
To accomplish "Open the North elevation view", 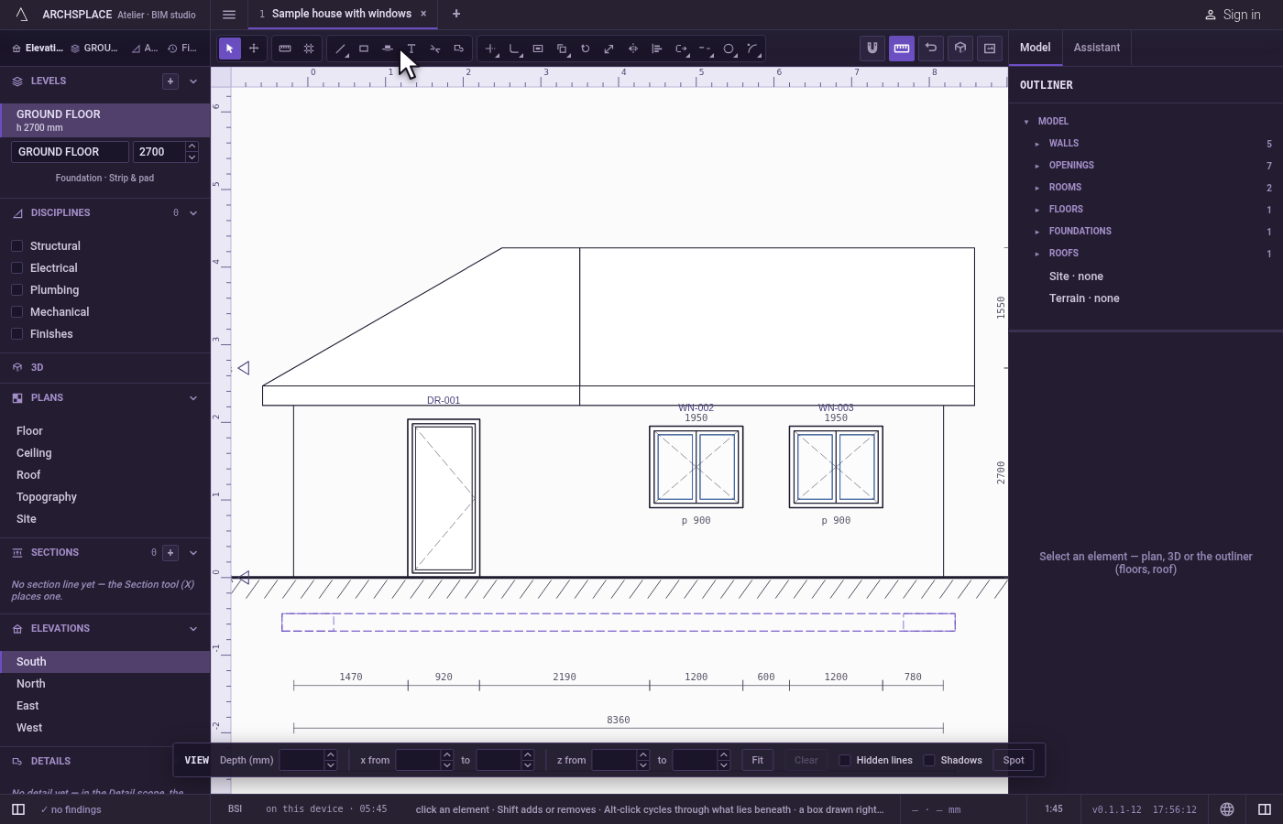I will pyautogui.click(x=105, y=684).
